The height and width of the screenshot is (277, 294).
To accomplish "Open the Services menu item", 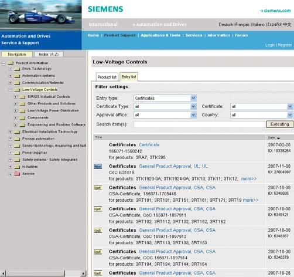I will pos(194,35).
